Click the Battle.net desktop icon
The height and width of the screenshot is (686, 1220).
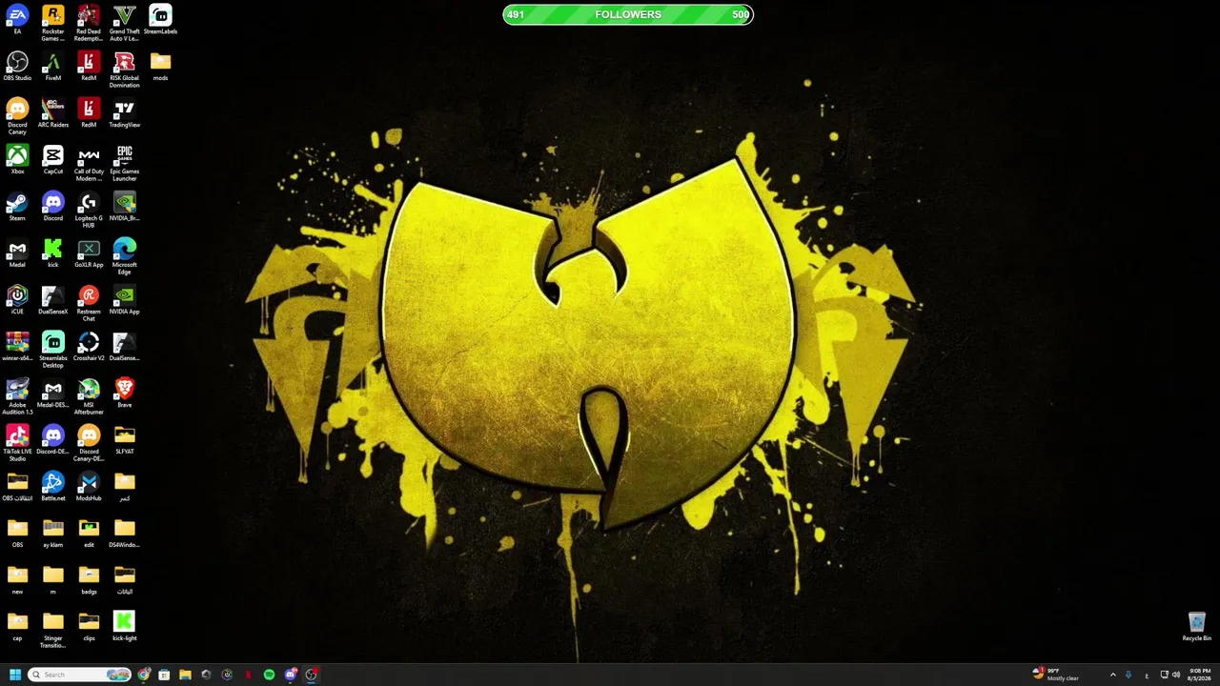pos(53,487)
